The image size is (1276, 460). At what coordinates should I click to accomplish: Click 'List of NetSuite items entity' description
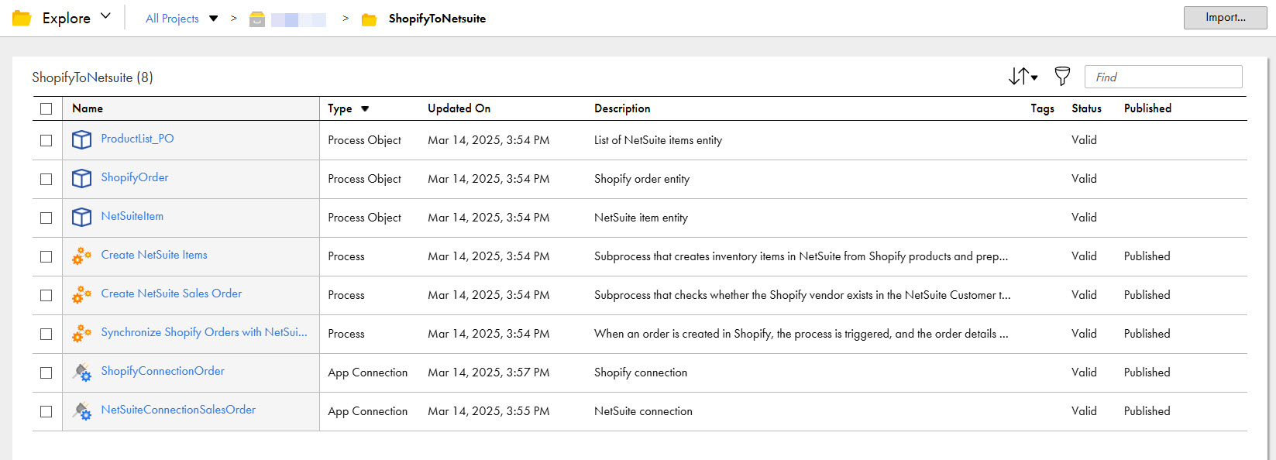tap(658, 140)
